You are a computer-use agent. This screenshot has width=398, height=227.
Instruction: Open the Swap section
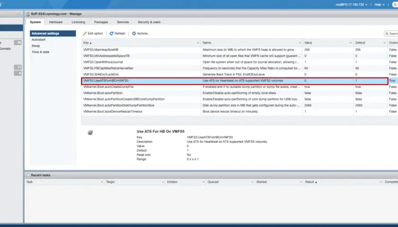click(36, 46)
